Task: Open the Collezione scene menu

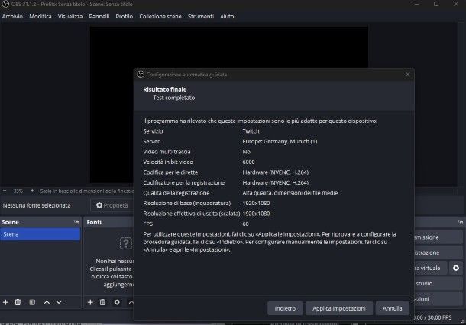Action: coord(160,16)
